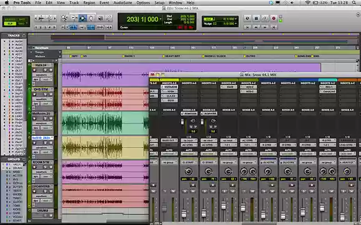
Task: Select the Scrubber speaker tool
Action: (100, 19)
